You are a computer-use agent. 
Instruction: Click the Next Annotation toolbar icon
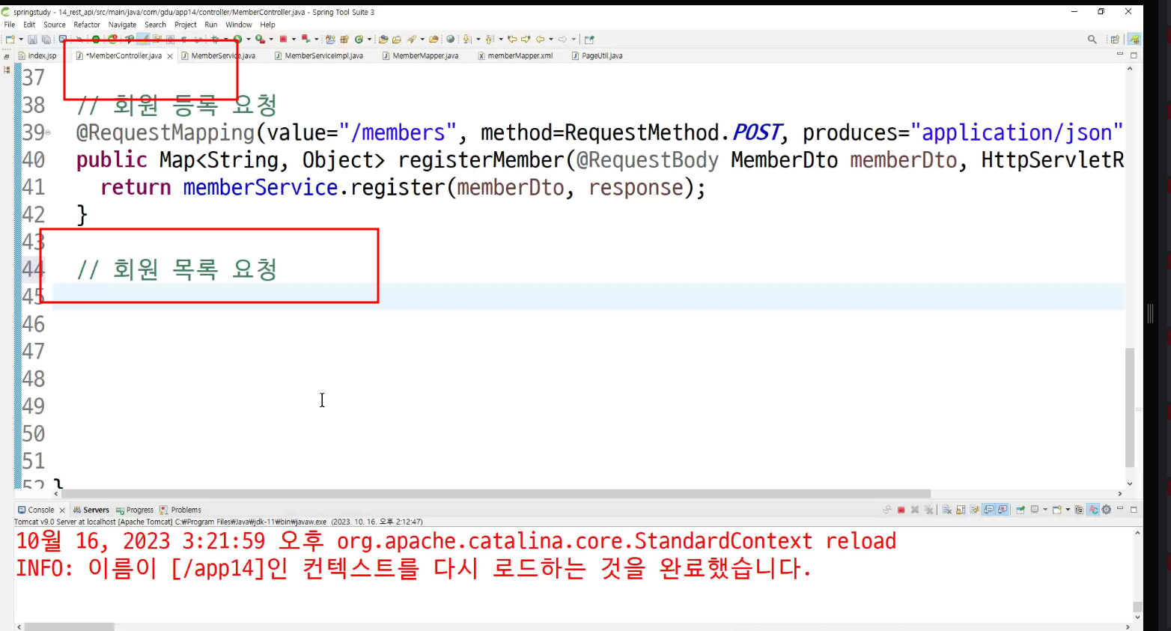pyautogui.click(x=466, y=39)
